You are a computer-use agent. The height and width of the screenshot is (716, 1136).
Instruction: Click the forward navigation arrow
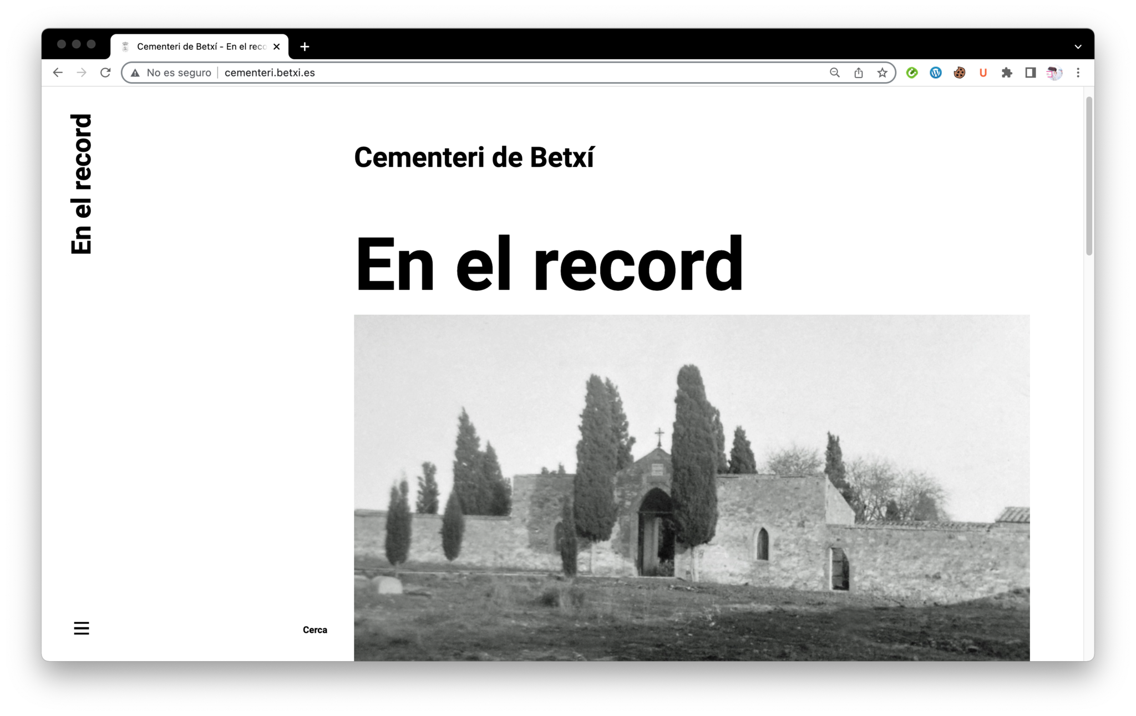[82, 73]
